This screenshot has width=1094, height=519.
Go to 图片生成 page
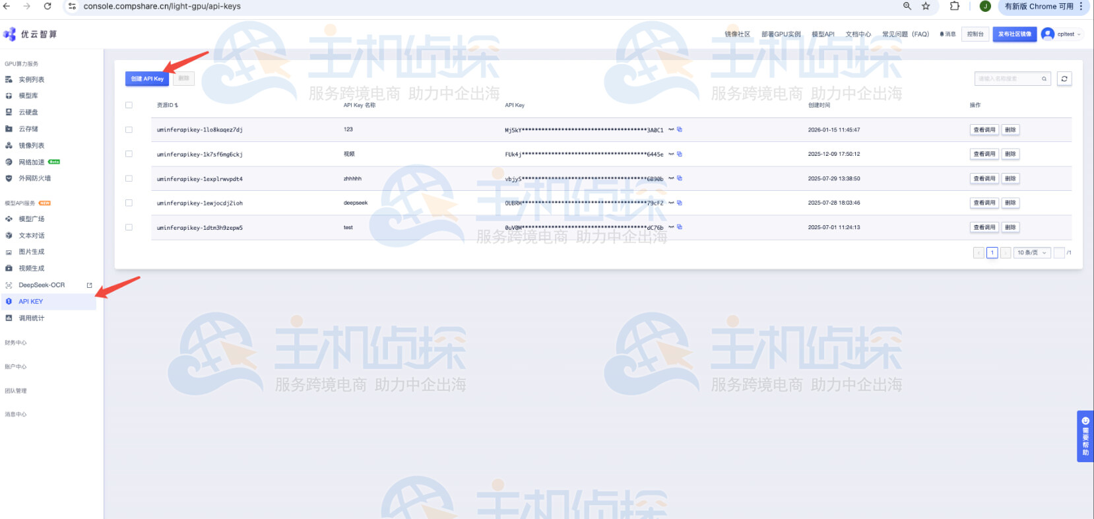point(31,252)
